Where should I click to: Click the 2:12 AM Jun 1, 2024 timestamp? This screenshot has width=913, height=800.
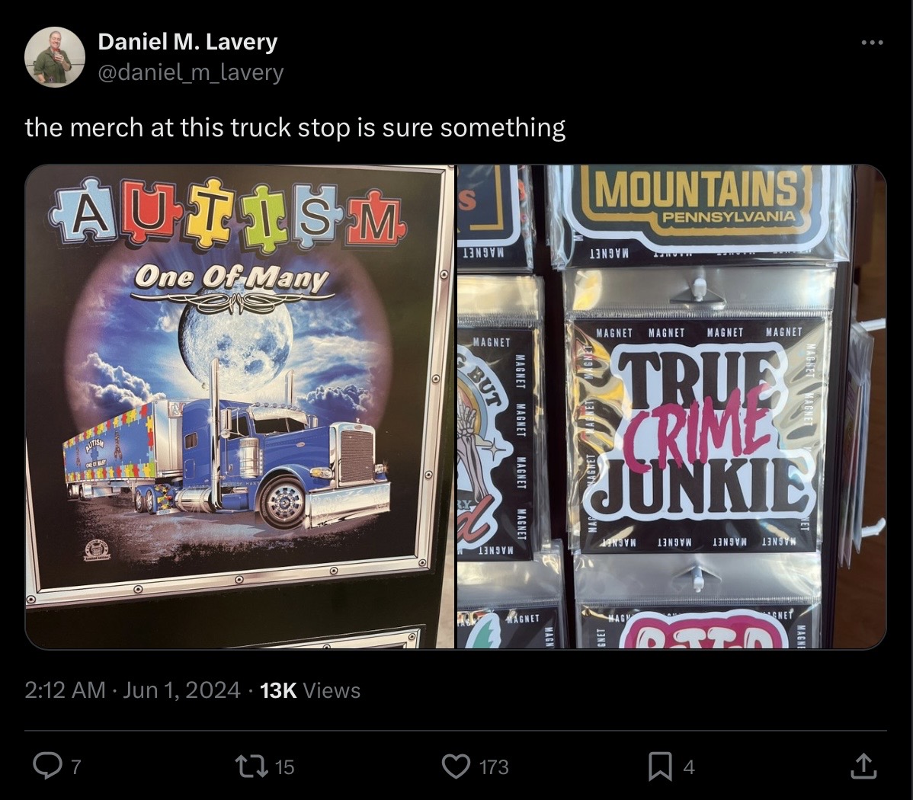click(x=132, y=690)
